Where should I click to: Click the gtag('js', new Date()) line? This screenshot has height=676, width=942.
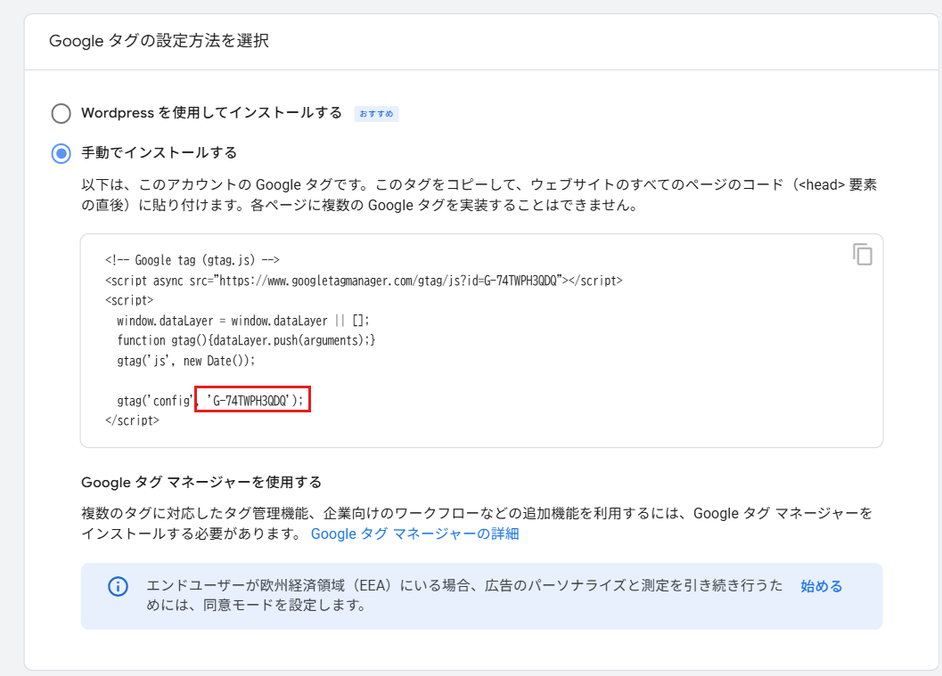(186, 361)
